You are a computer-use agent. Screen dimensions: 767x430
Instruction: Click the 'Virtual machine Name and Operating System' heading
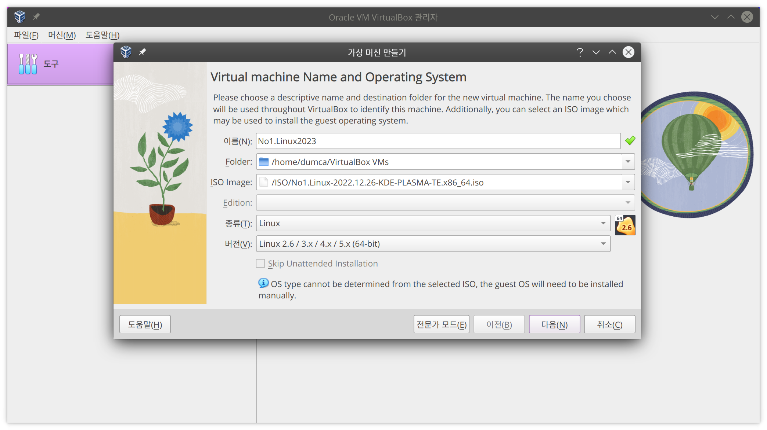[338, 77]
